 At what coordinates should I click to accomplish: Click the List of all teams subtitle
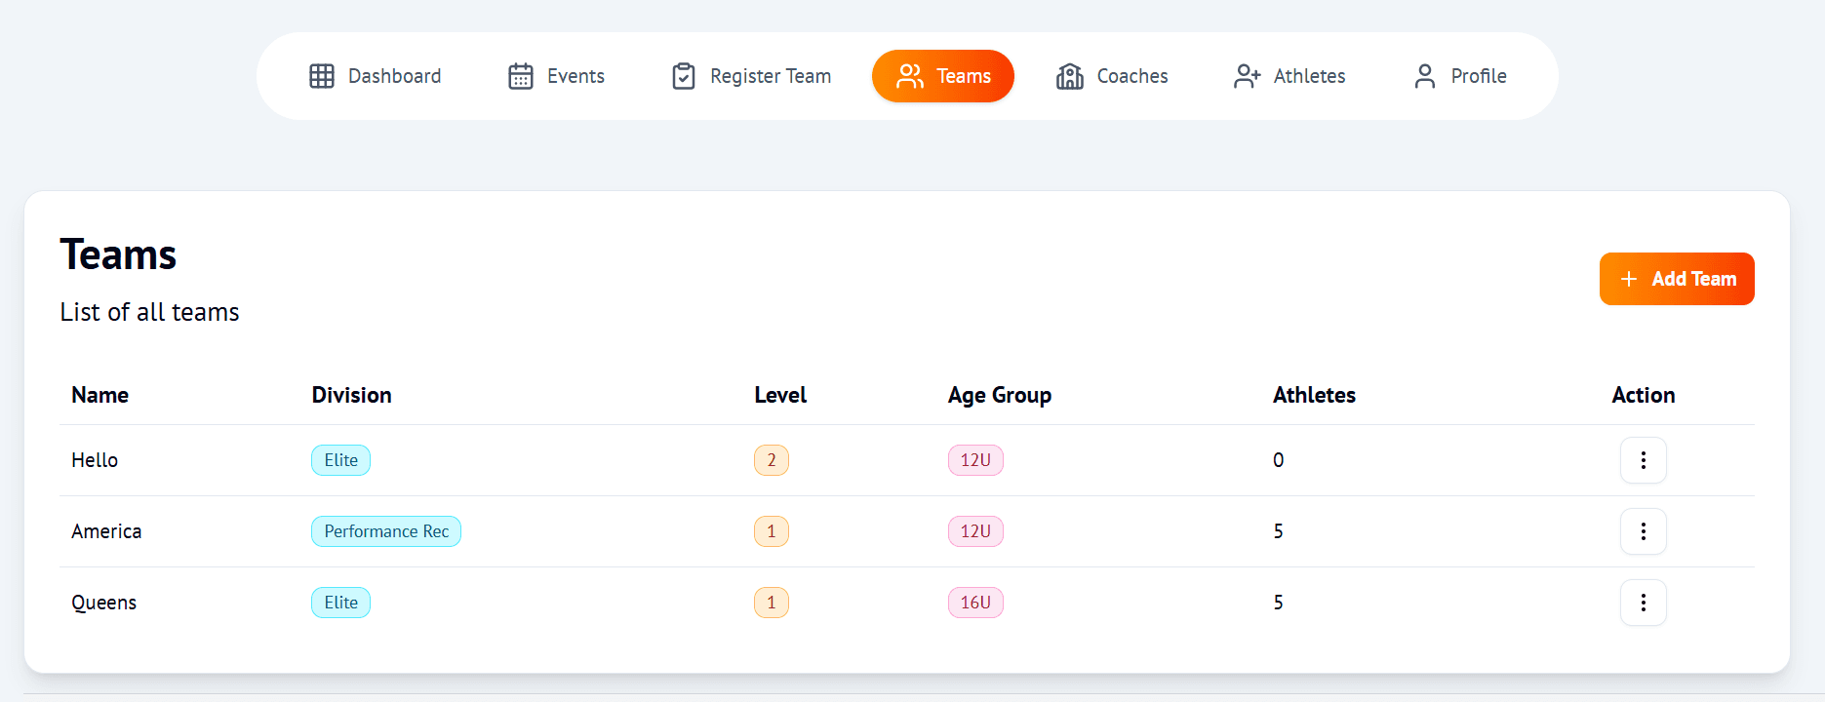point(149,312)
